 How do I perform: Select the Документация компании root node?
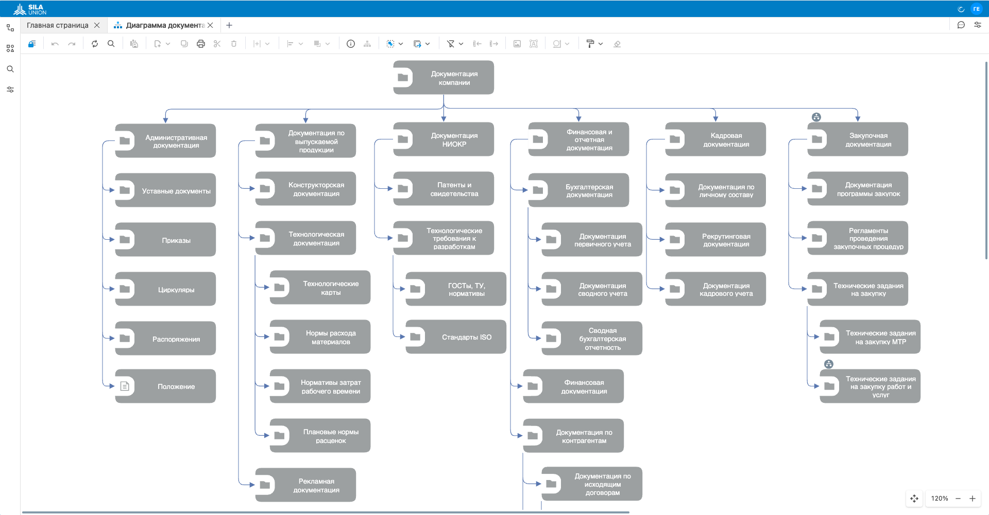click(444, 78)
